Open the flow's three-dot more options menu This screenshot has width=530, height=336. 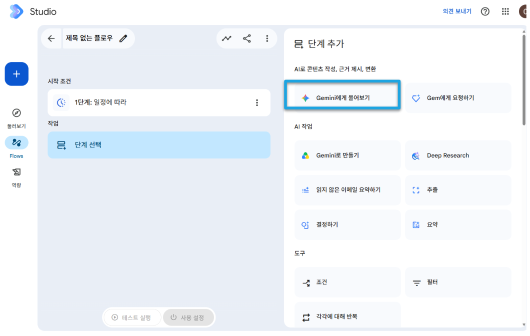pos(267,38)
